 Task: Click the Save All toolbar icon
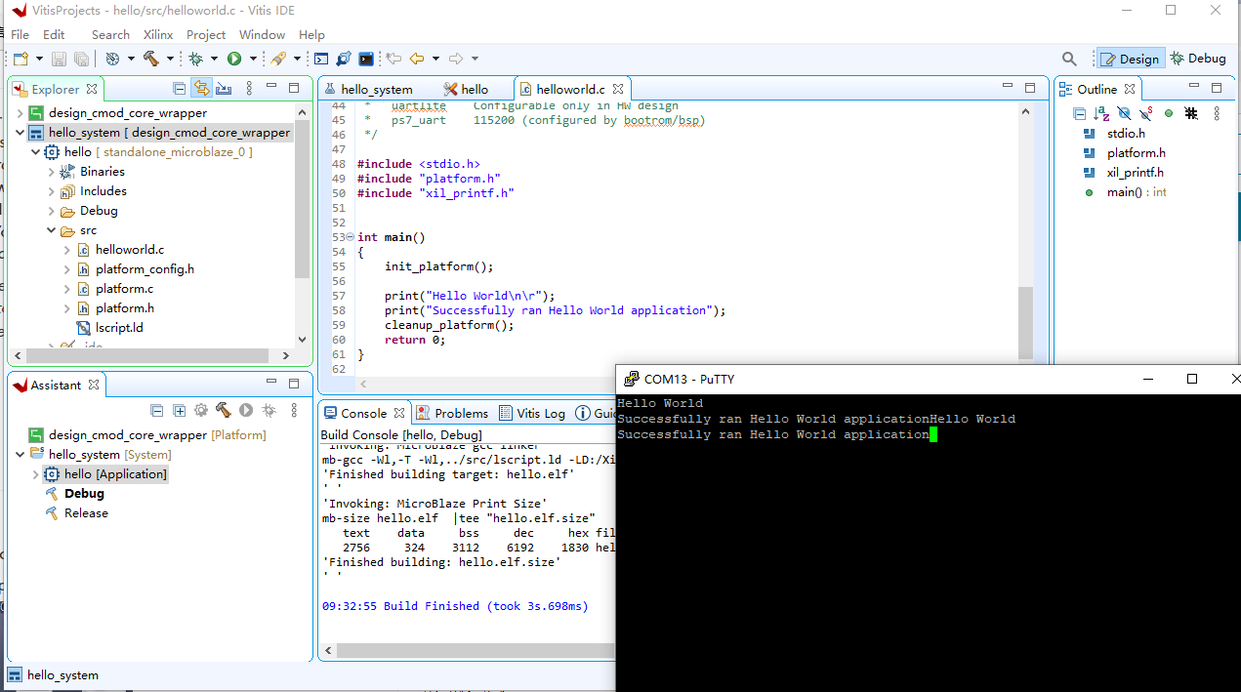click(x=81, y=59)
